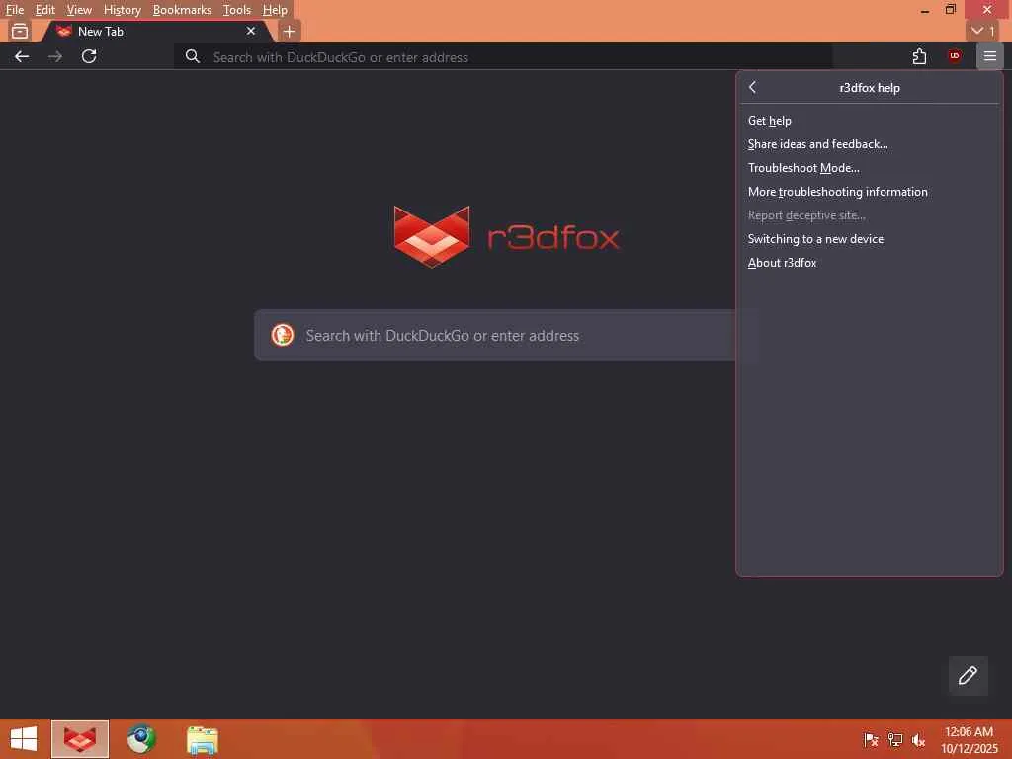Click the muted volume tray icon
The height and width of the screenshot is (759, 1012).
918,740
